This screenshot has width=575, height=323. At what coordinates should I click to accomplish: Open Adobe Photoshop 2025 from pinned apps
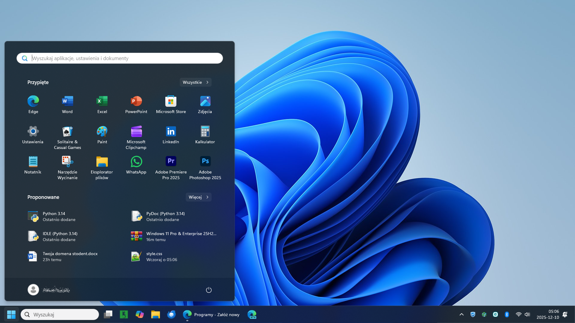click(205, 162)
